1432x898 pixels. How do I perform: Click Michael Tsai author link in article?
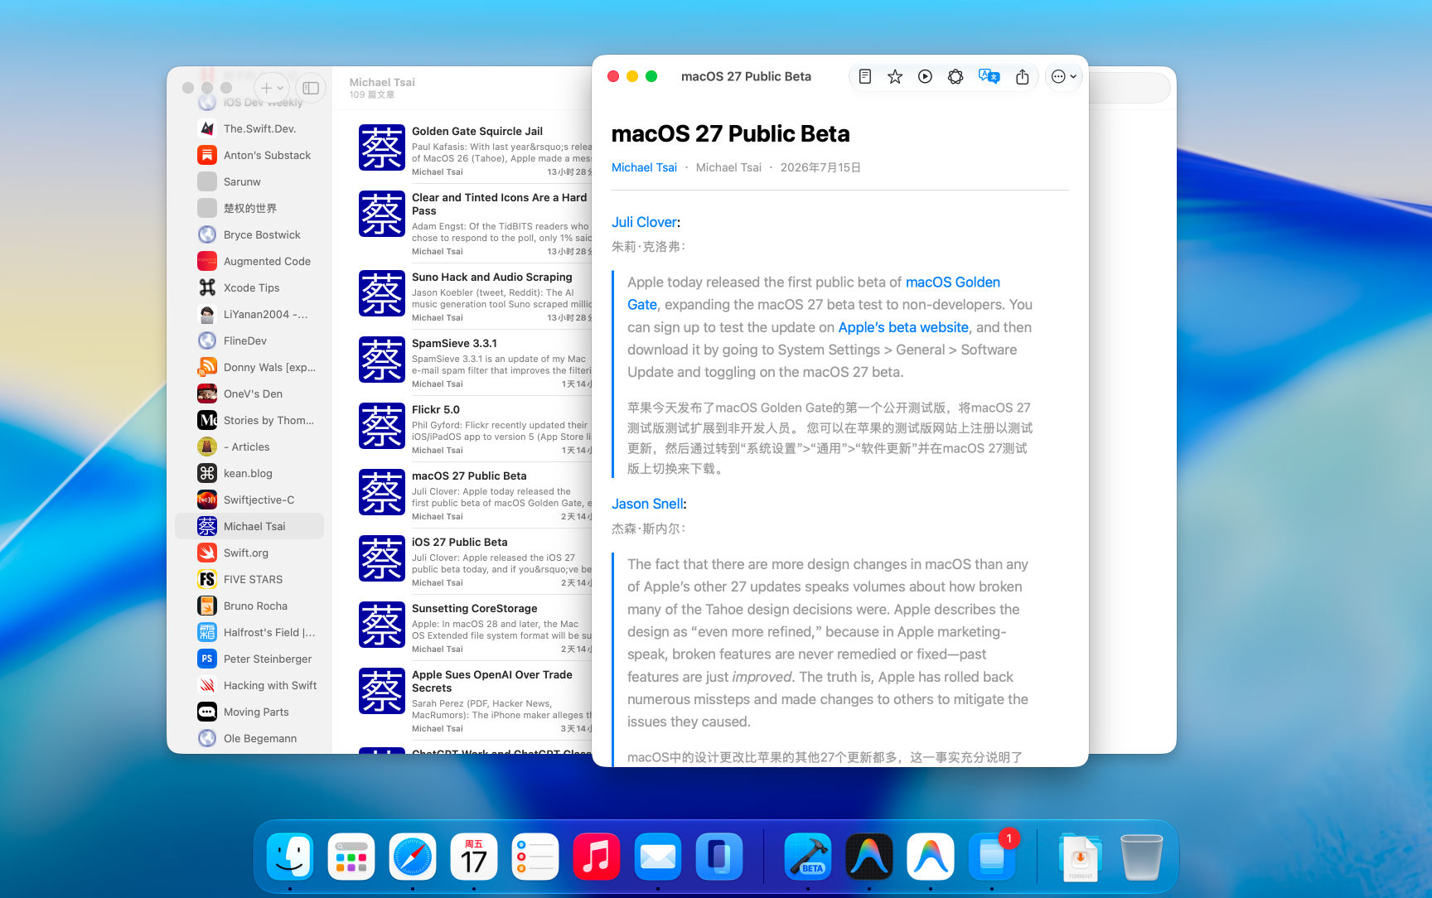[644, 167]
